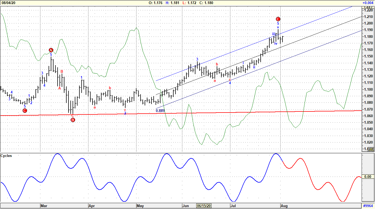Select the blue wave 3 label at June peak
375x209 pixels.
(x=197, y=59)
